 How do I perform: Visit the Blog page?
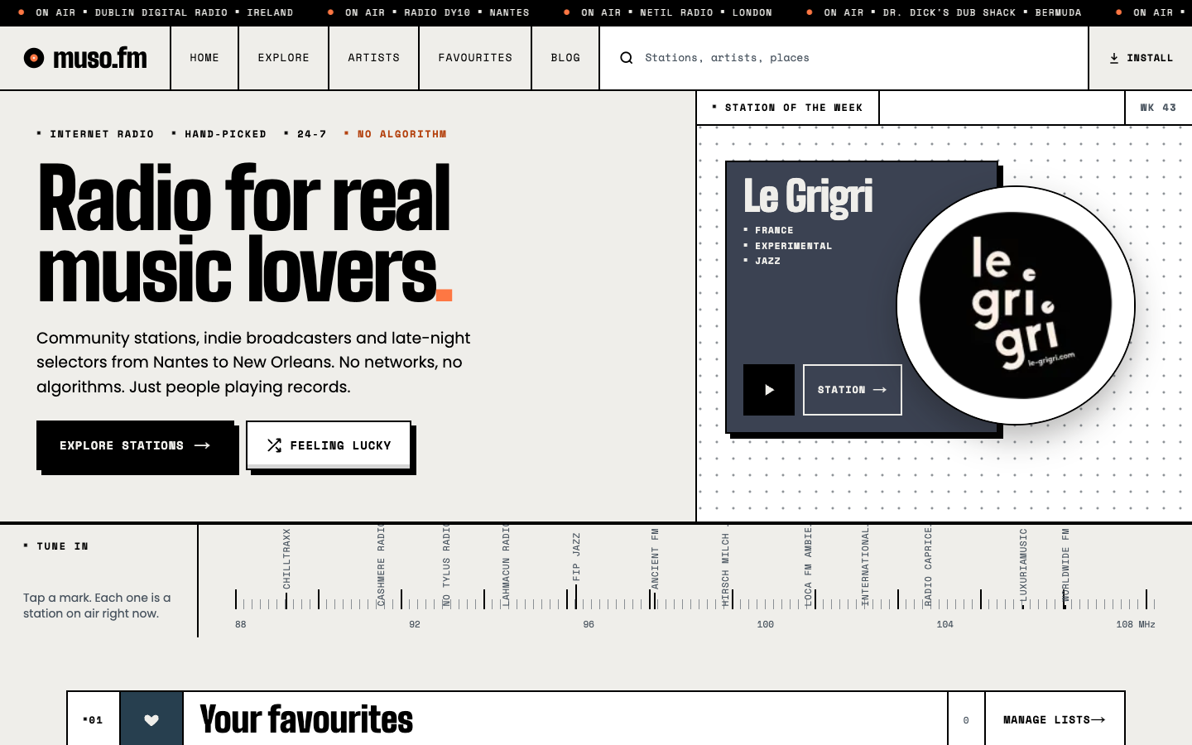pos(565,58)
